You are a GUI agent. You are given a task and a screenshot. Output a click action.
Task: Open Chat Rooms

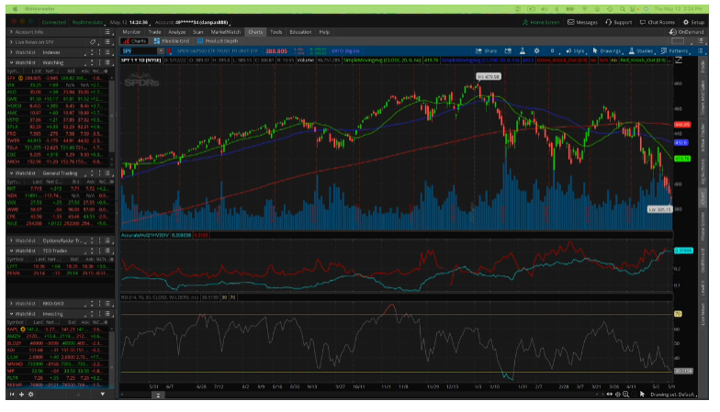pyautogui.click(x=658, y=22)
